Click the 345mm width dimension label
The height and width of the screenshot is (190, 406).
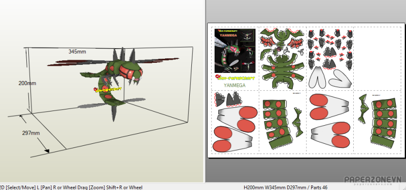click(x=77, y=52)
